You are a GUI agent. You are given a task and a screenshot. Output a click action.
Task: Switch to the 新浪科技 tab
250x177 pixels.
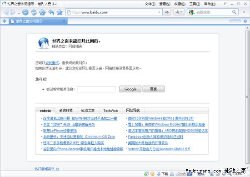click(66, 110)
